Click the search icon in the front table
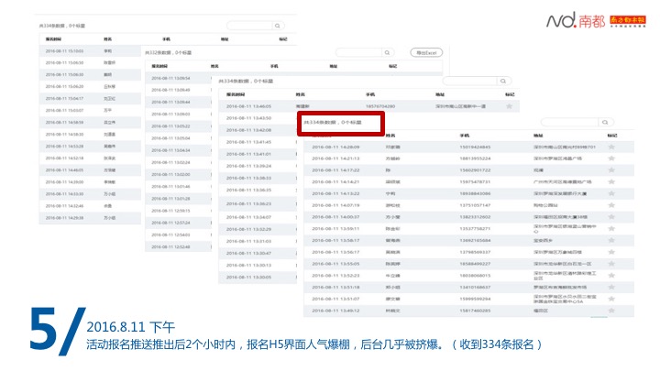This screenshot has width=660, height=371. pyautogui.click(x=606, y=121)
